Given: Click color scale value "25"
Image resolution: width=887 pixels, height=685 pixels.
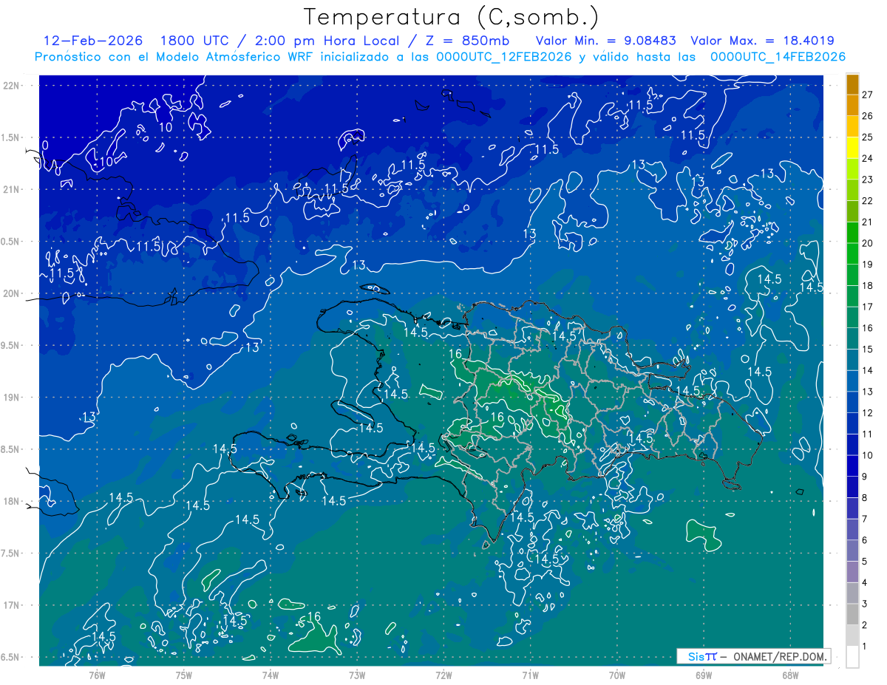Looking at the screenshot, I should [x=867, y=137].
